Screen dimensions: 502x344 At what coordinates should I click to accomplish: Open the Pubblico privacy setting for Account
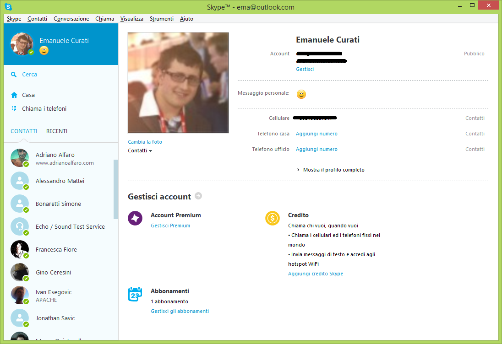pos(474,54)
